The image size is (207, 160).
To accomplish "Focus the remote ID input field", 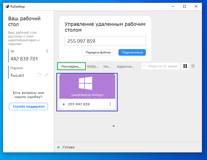I will (105, 41).
